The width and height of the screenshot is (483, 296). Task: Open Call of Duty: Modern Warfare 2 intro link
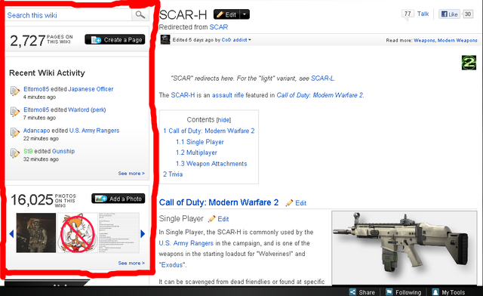319,95
